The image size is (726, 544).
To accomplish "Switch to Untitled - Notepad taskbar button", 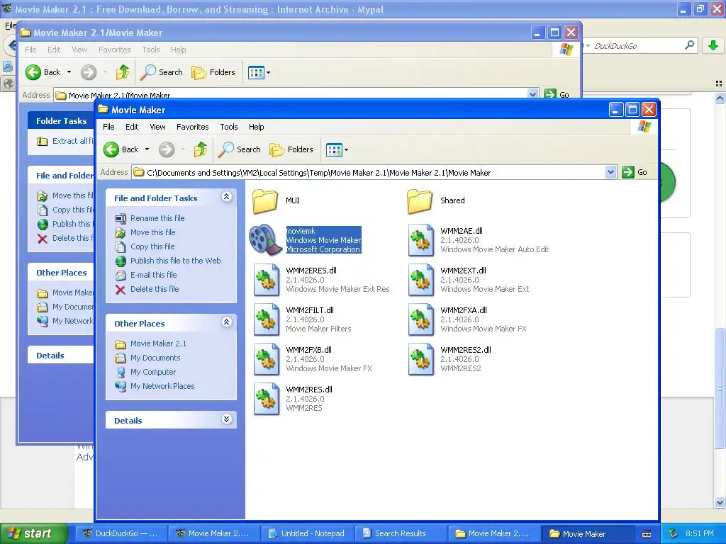I will coord(307,533).
